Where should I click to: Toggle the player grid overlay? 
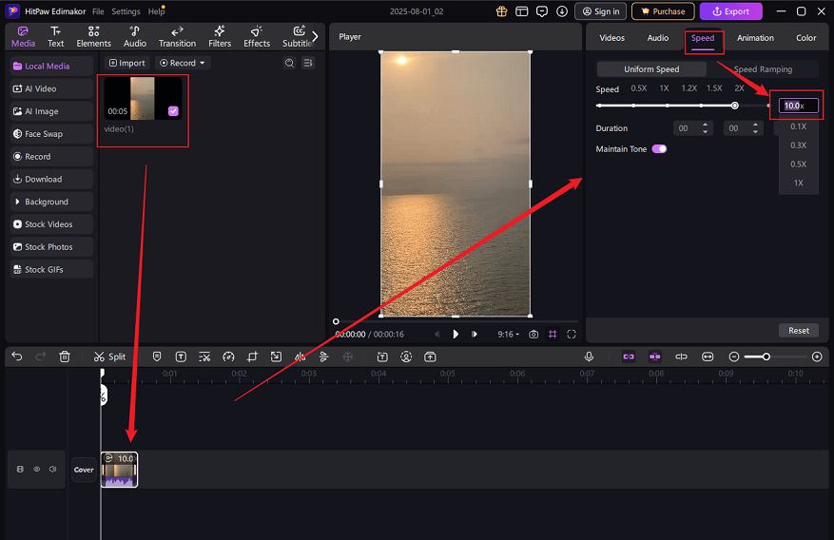(x=553, y=335)
